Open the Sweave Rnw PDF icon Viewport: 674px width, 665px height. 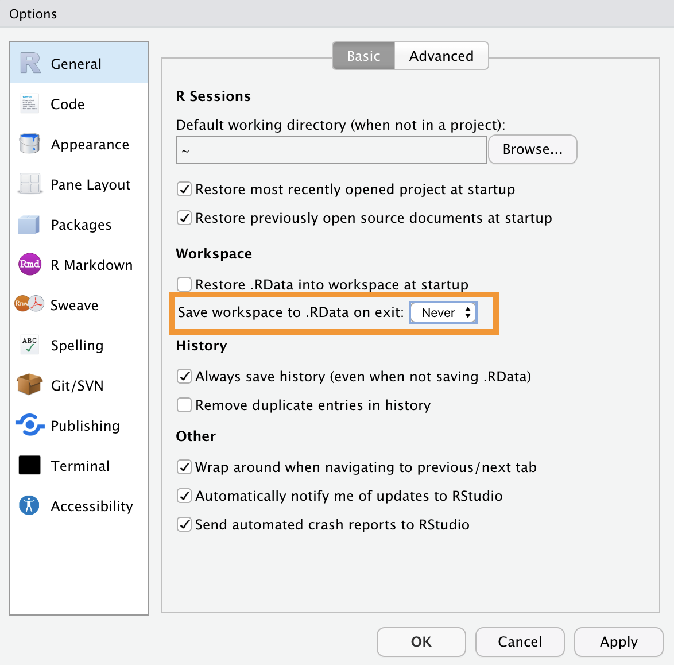coord(29,303)
